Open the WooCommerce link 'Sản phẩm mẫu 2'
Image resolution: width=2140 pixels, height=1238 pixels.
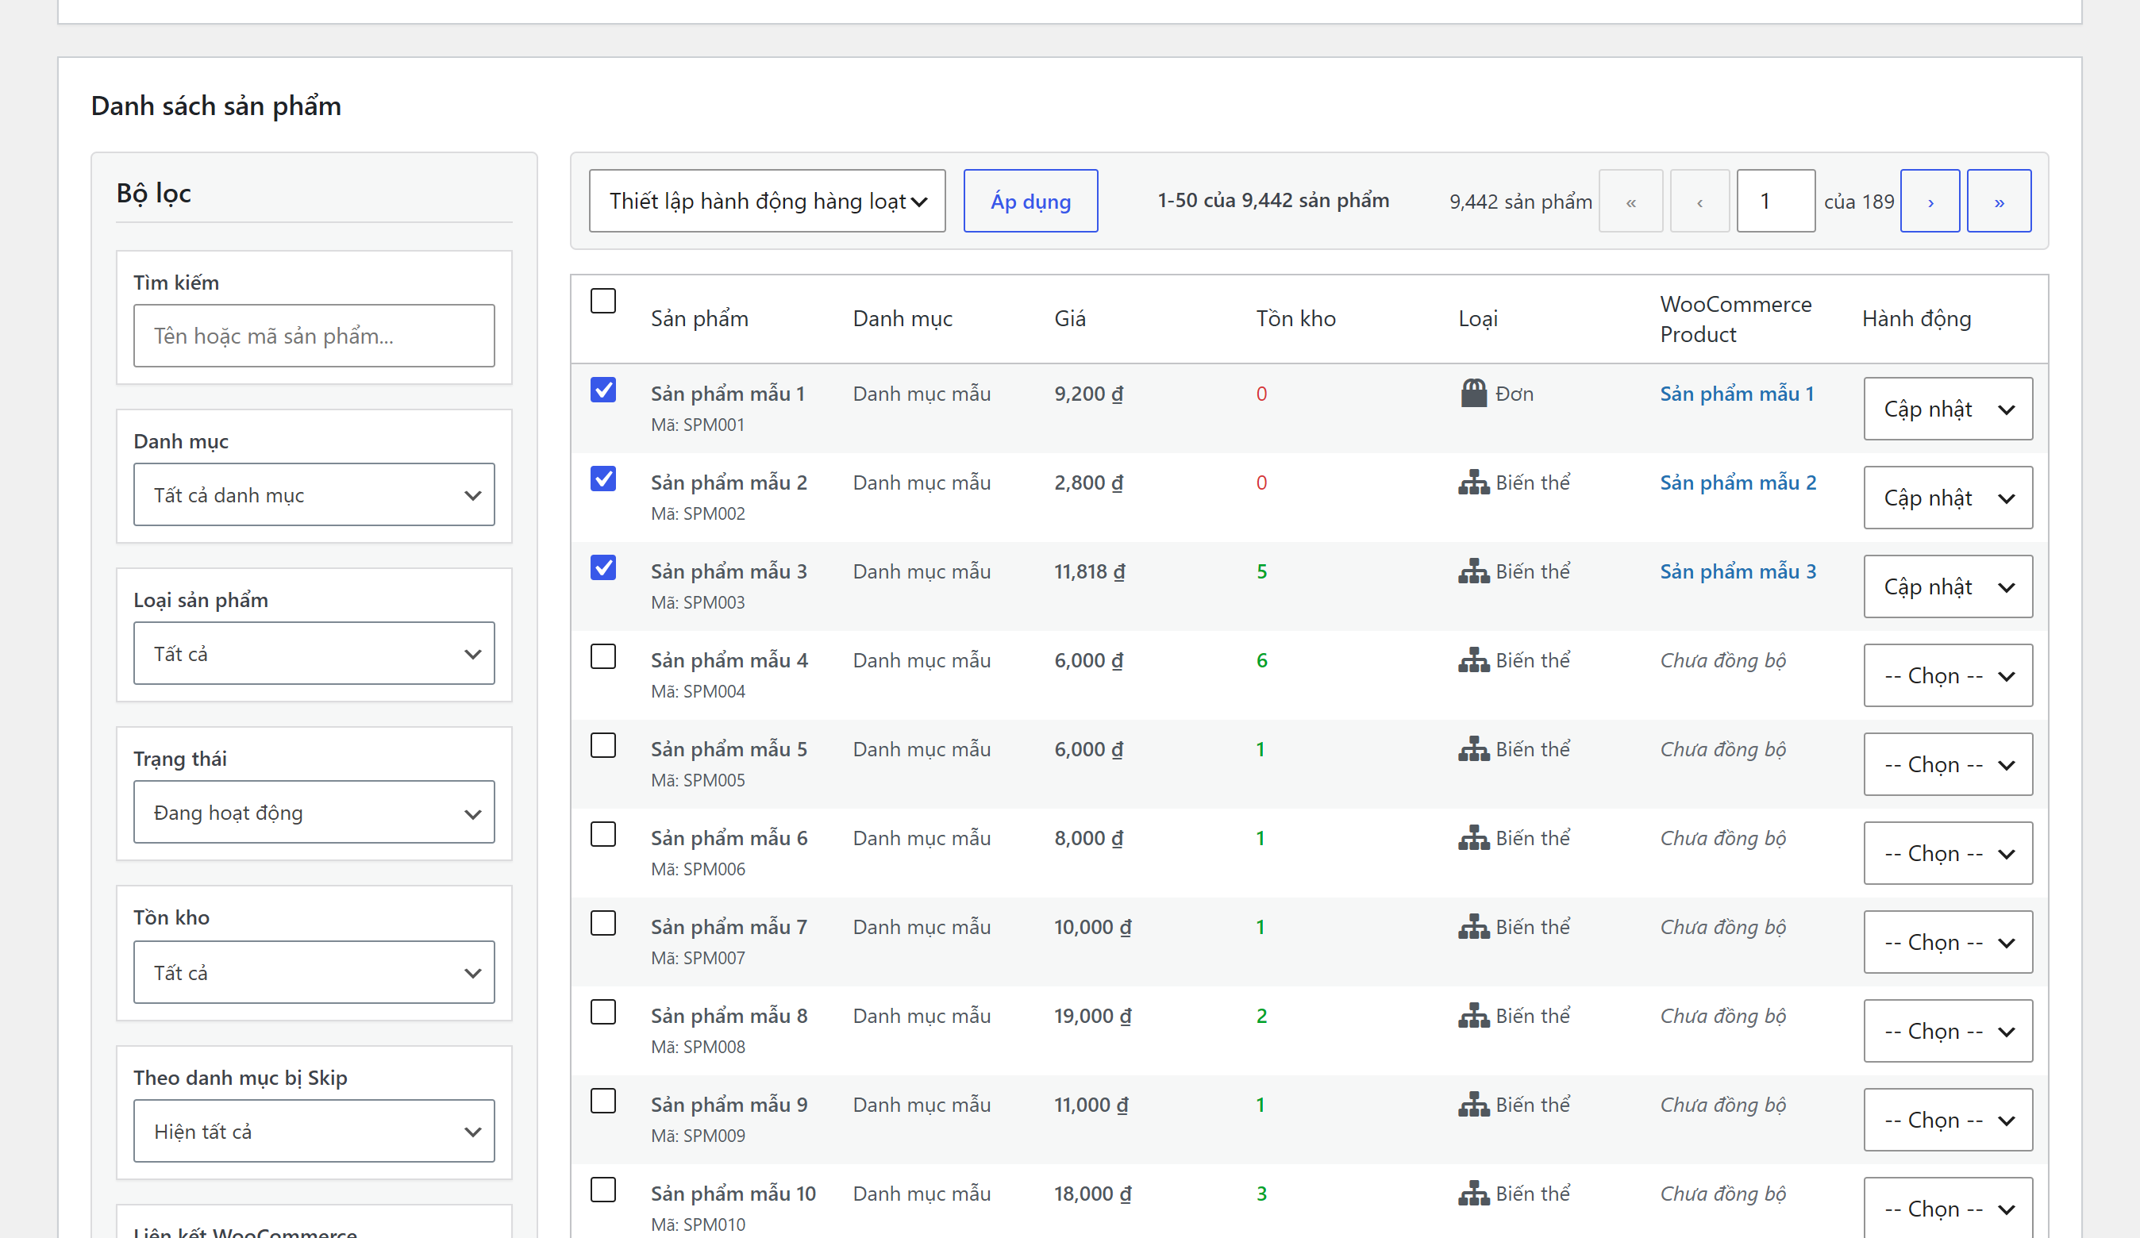point(1738,483)
